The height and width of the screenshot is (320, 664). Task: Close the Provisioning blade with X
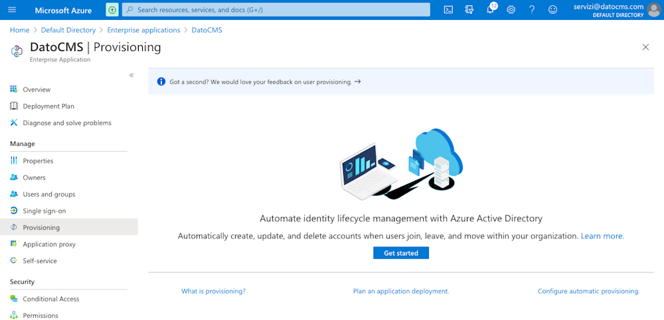pos(645,47)
